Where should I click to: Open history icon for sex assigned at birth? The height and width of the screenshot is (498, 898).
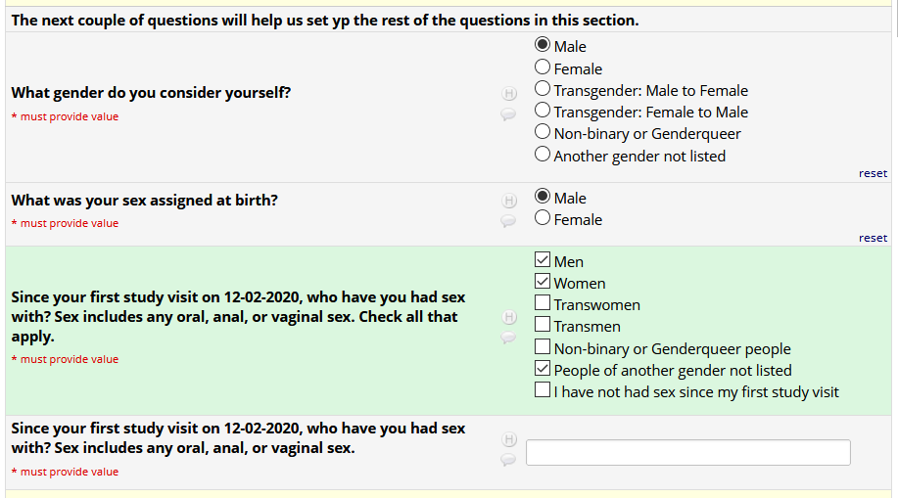[509, 201]
